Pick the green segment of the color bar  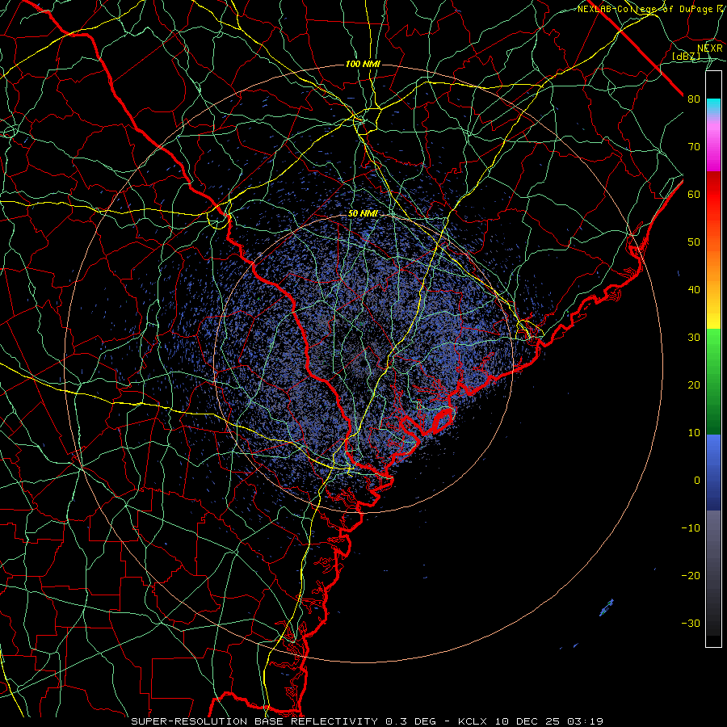[x=713, y=381]
